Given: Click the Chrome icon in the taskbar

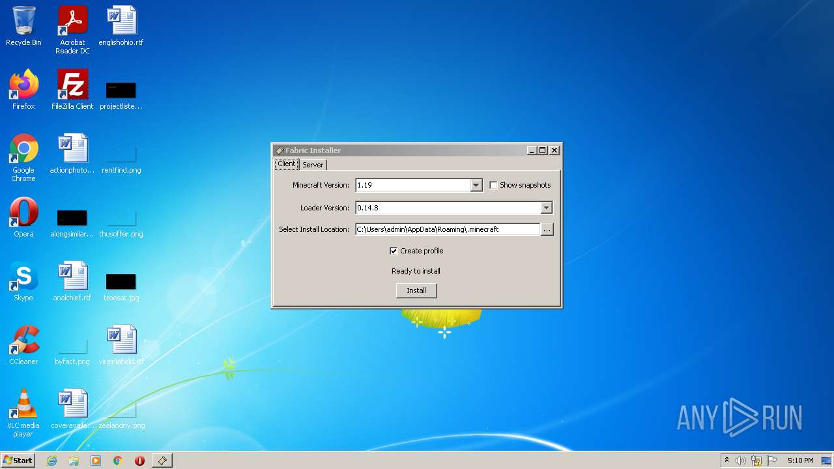Looking at the screenshot, I should 118,461.
